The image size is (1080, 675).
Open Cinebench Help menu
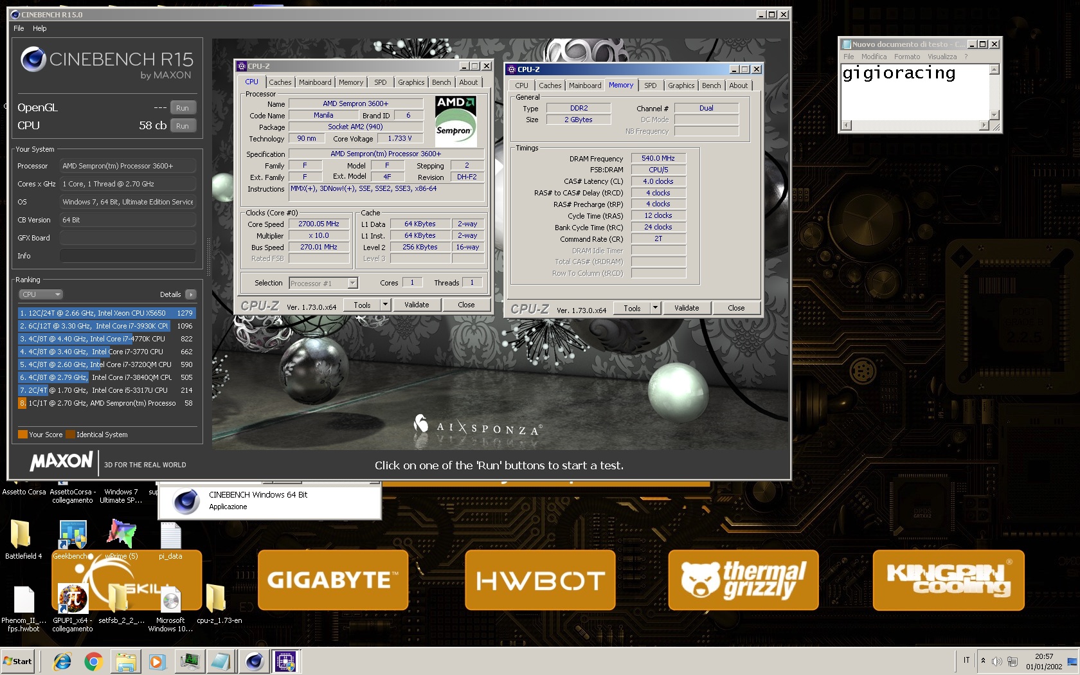click(x=40, y=28)
